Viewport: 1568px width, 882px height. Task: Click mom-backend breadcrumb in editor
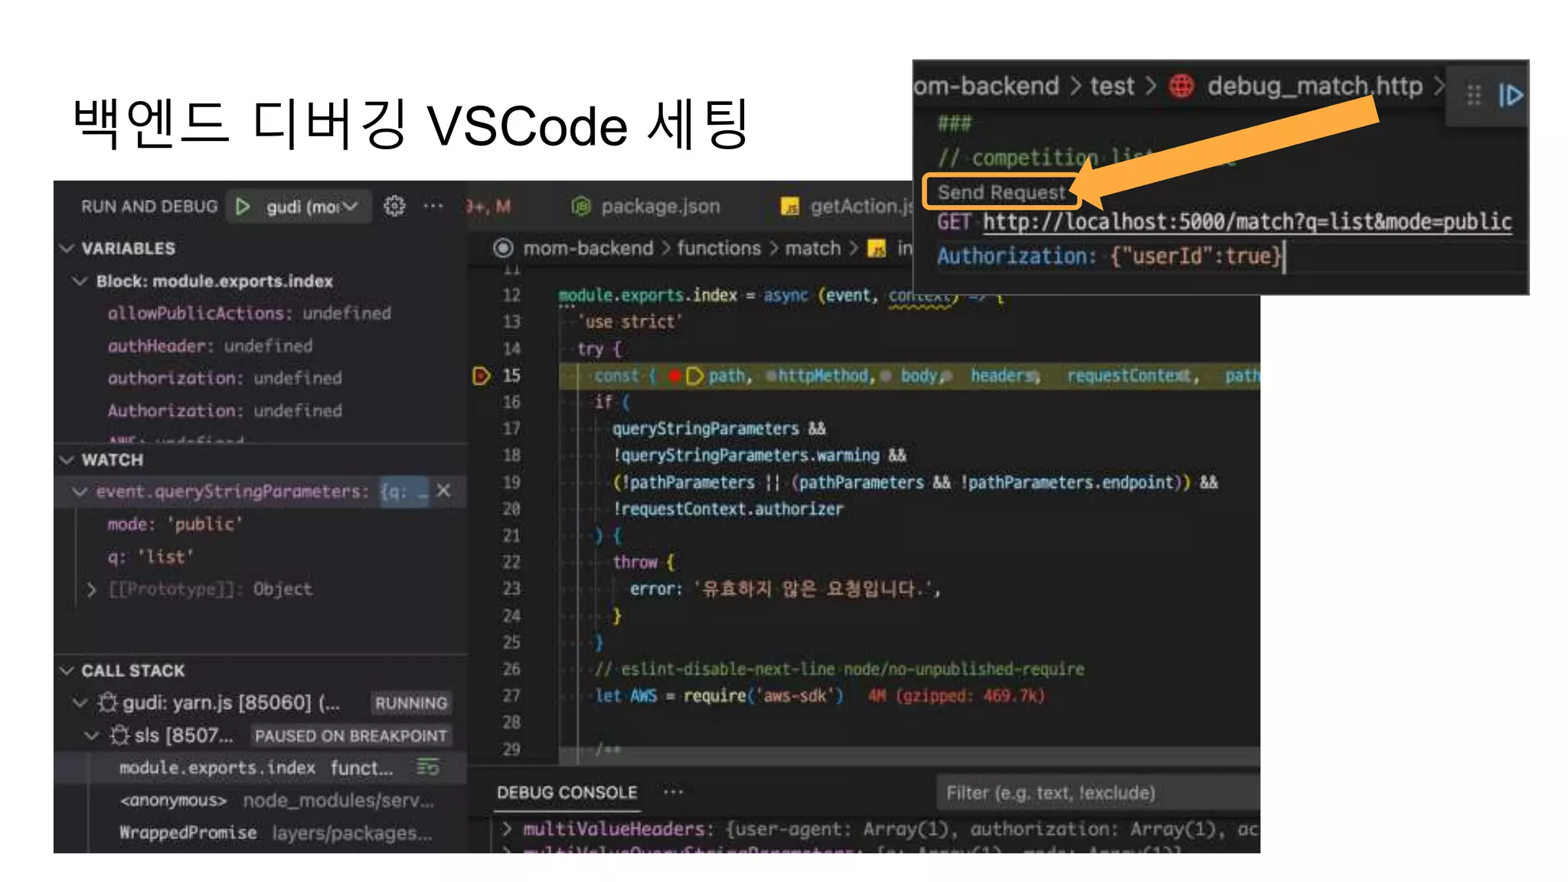588,248
